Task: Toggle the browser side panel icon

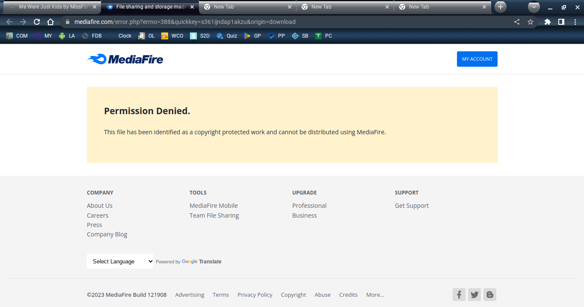Action: click(x=561, y=22)
